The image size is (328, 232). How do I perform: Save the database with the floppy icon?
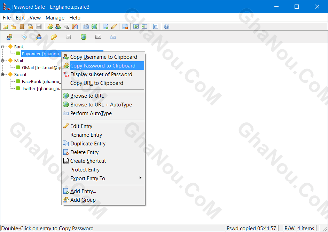(39, 26)
